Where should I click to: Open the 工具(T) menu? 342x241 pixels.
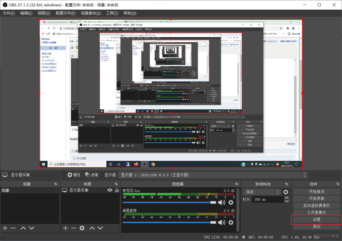pos(112,13)
